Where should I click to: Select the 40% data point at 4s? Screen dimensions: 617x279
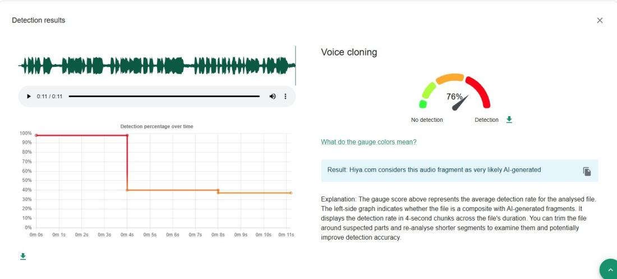[127, 190]
